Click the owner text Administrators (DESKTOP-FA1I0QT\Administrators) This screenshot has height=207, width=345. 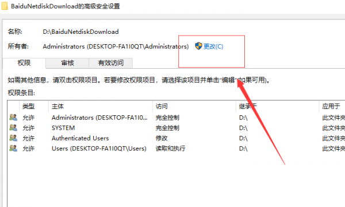click(x=116, y=46)
